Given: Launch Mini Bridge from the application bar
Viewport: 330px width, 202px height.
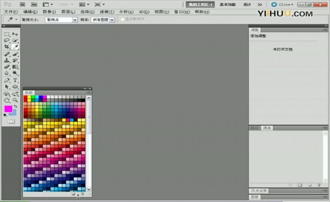Looking at the screenshot, I should point(34,4).
